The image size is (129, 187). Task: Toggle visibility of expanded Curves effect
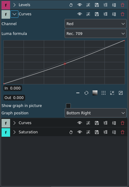coord(80,14)
